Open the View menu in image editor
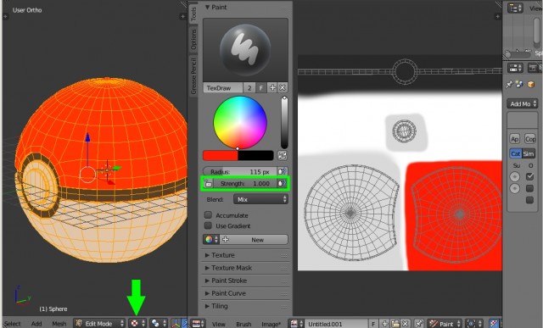 (219, 325)
